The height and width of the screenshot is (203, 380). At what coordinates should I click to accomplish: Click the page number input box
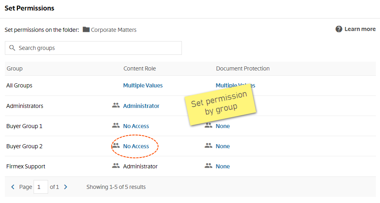point(41,187)
